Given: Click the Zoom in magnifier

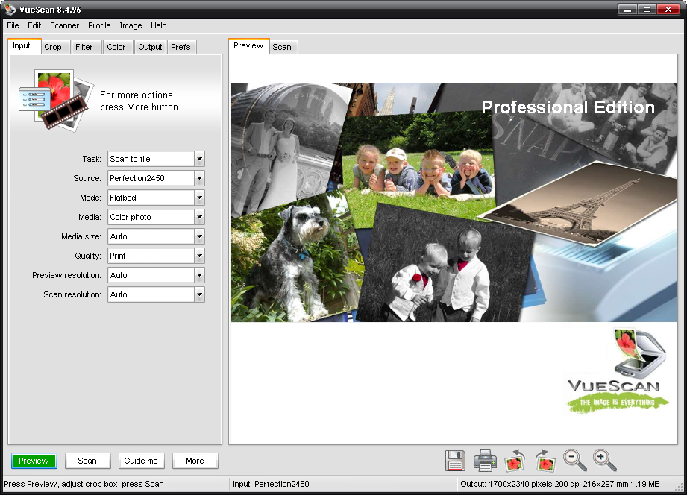Looking at the screenshot, I should tap(605, 460).
